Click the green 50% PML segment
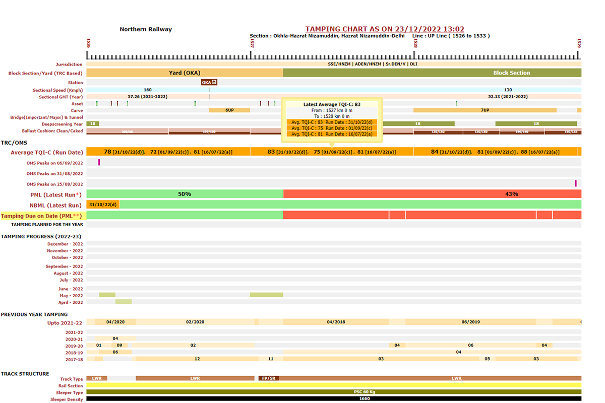Image resolution: width=605 pixels, height=403 pixels. click(x=185, y=194)
